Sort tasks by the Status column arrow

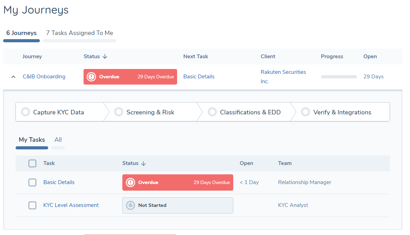[x=143, y=163]
